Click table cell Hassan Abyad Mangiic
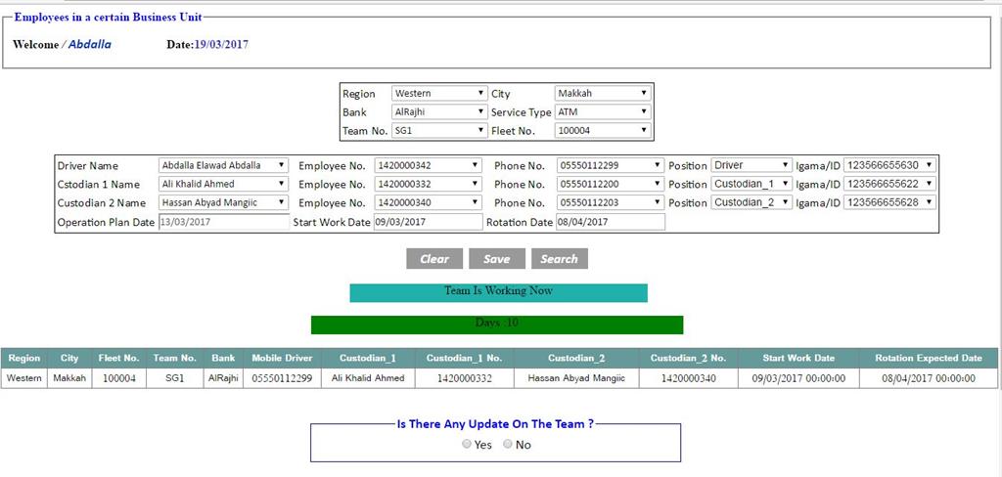 [576, 378]
